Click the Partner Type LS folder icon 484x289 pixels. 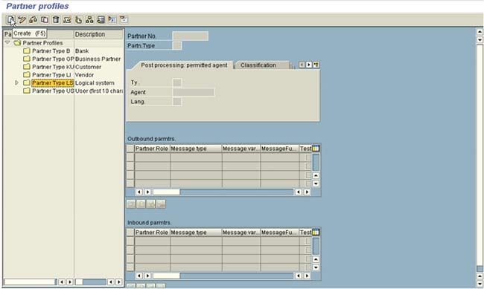pos(27,83)
